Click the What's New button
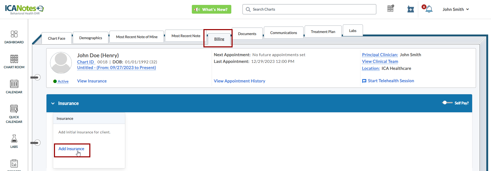 click(x=211, y=10)
